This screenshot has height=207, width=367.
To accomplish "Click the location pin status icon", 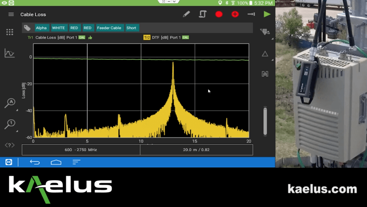I will tap(220, 3).
